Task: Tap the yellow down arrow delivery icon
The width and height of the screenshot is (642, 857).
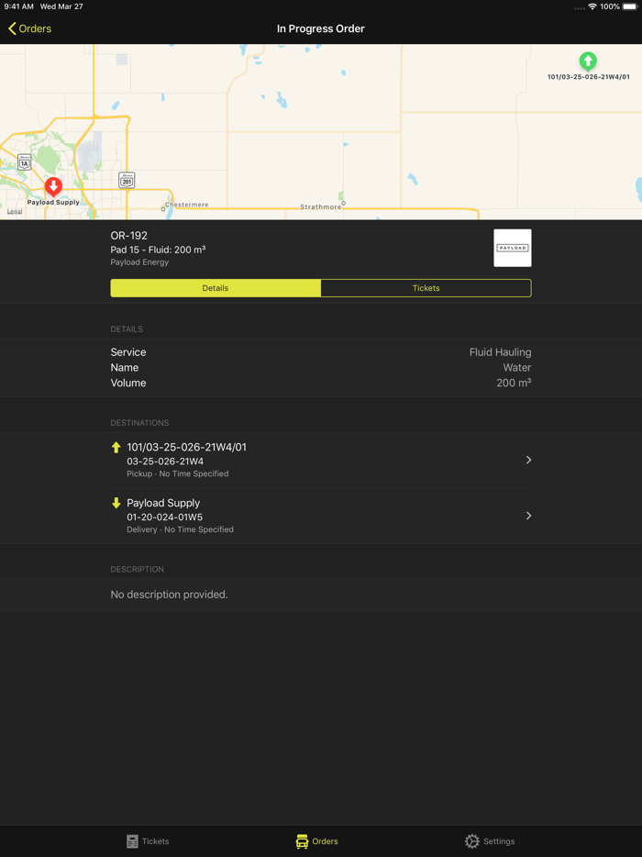Action: [x=116, y=503]
